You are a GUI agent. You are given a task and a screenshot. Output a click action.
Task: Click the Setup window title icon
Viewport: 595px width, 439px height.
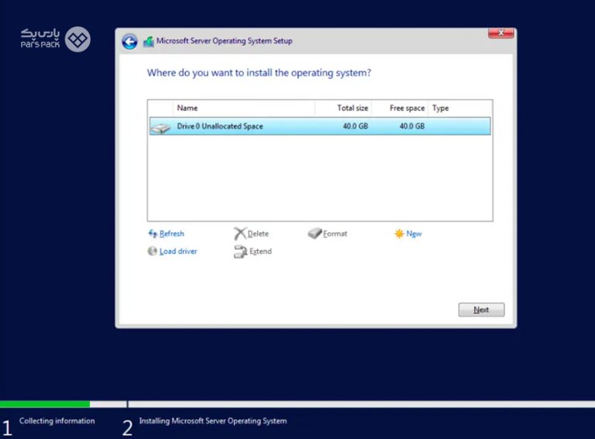click(149, 42)
